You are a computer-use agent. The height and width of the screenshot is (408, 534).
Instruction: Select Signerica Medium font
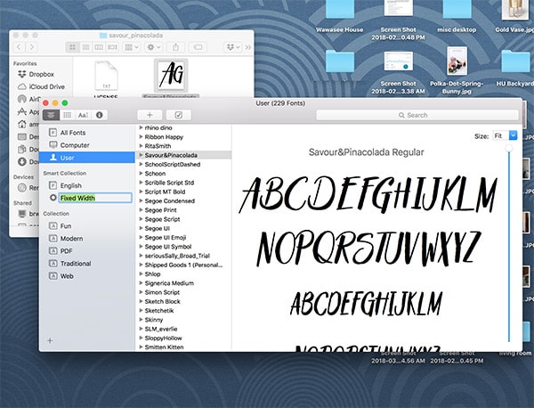click(x=183, y=283)
